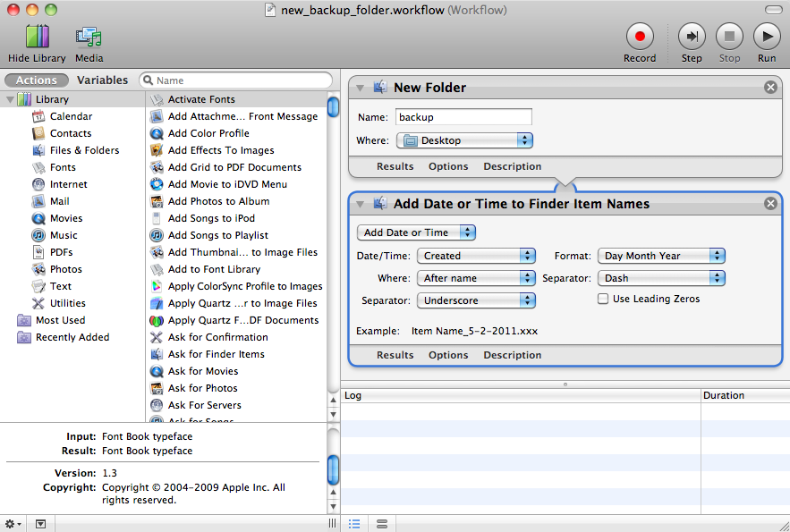Viewport: 790px width, 532px height.
Task: Enable the Use Leading Zeros checkbox
Action: (x=603, y=299)
